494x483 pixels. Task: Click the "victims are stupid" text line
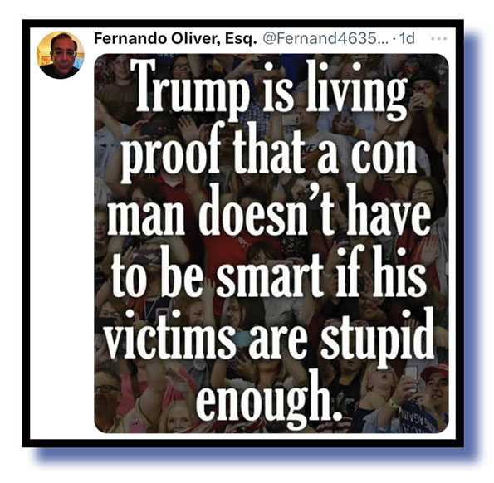click(x=270, y=337)
